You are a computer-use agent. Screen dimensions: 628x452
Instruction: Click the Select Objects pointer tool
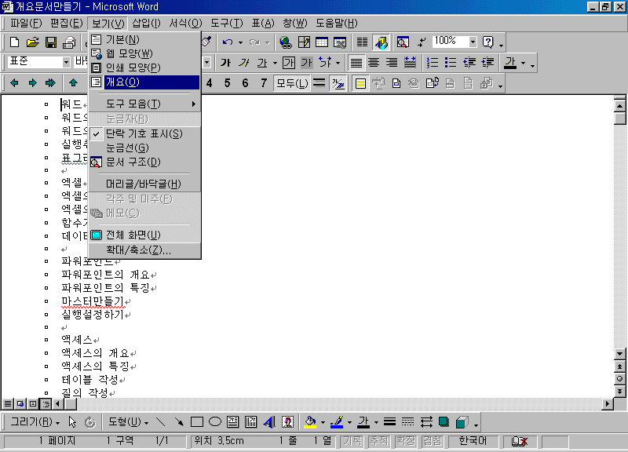click(72, 421)
